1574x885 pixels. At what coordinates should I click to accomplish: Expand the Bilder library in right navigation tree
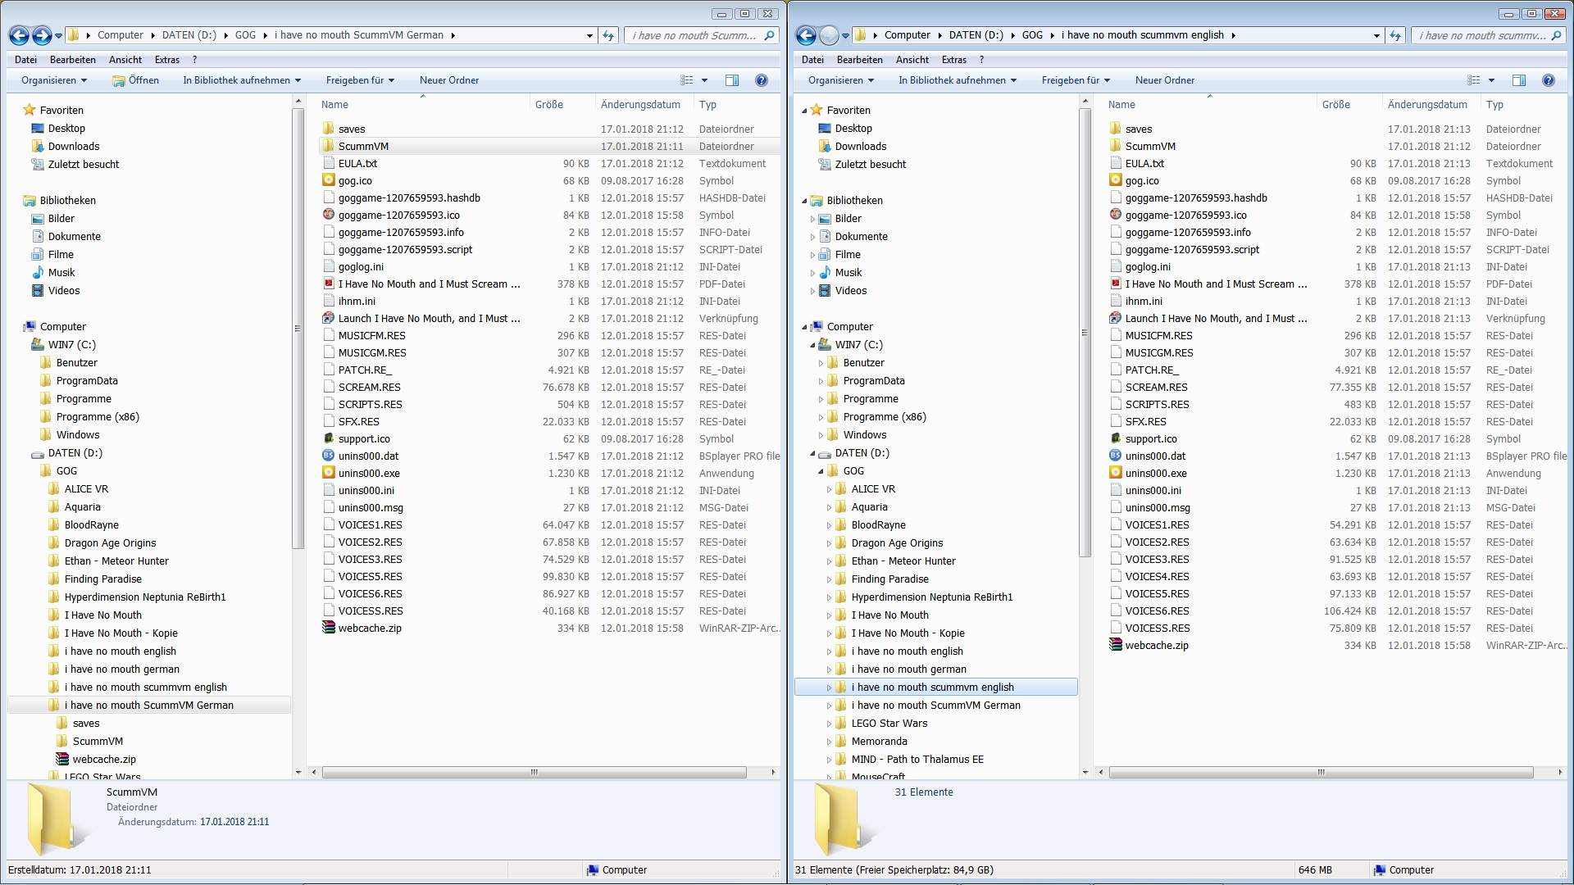tap(813, 219)
